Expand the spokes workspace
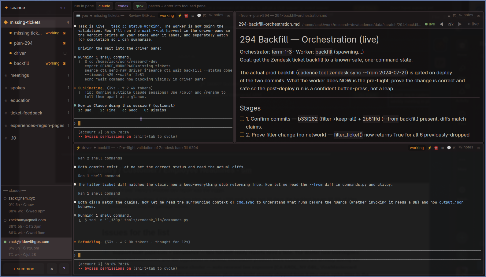This screenshot has height=277, width=486. click(36, 88)
